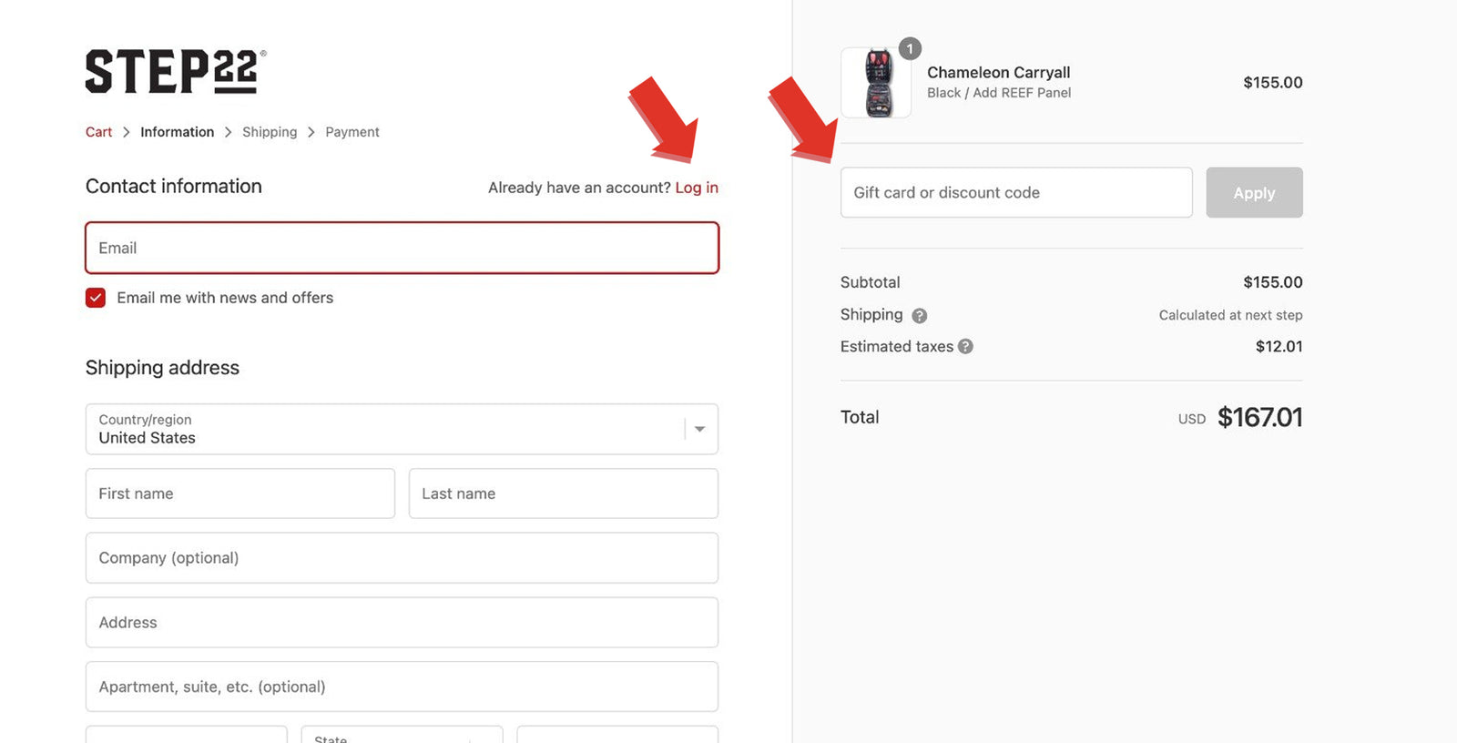Click the Country/region dropdown arrow
Image resolution: width=1457 pixels, height=743 pixels.
tap(699, 429)
